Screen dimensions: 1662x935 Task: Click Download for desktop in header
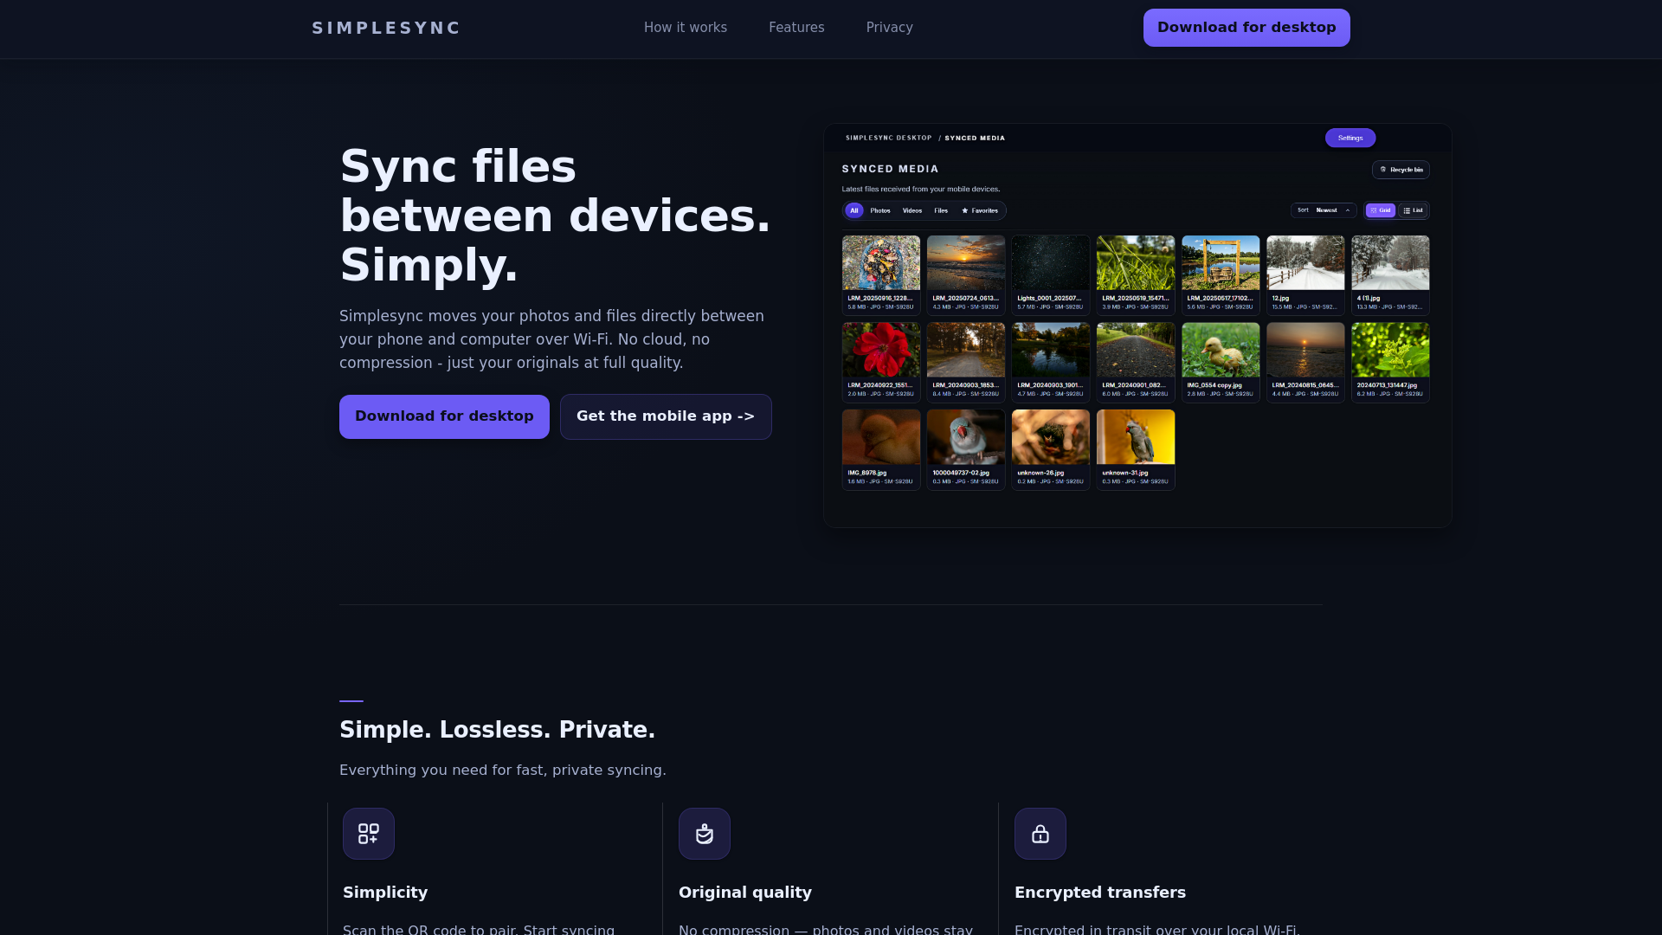[x=1246, y=28]
